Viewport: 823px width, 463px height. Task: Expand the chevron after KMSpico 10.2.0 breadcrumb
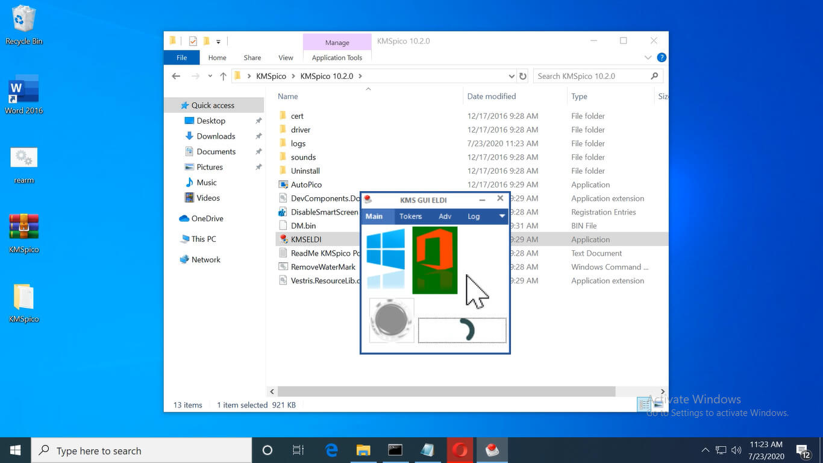pyautogui.click(x=360, y=76)
